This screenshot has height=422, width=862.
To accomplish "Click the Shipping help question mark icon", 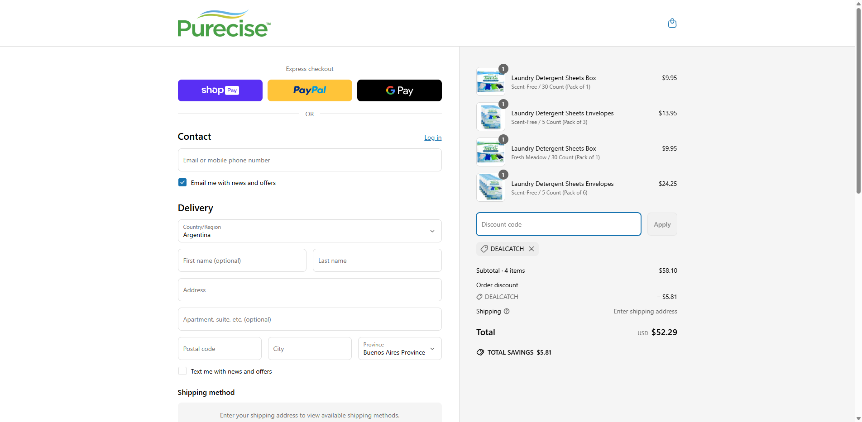I will (507, 311).
